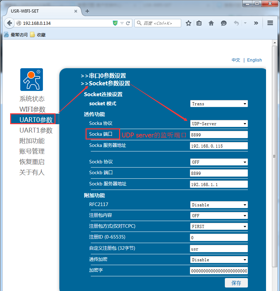Open a new browser tab

coord(87,11)
